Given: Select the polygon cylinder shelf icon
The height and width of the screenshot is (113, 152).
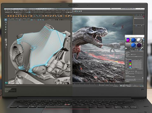Looking at the screenshot, I should 13,16.
